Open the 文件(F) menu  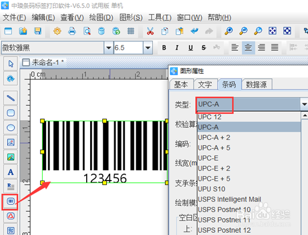[x=14, y=18]
